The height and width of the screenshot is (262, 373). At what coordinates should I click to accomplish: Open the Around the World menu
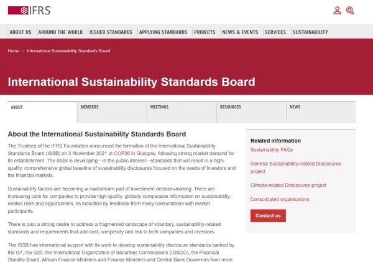click(60, 32)
